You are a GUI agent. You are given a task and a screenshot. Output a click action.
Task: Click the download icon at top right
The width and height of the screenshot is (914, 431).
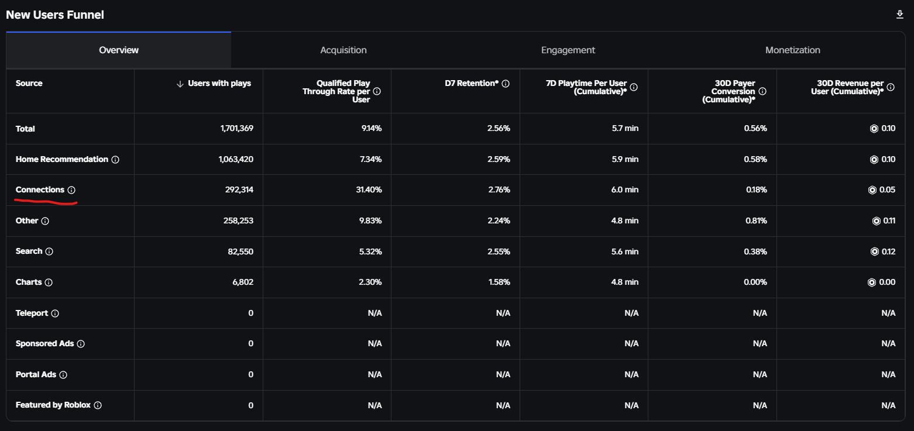point(900,15)
